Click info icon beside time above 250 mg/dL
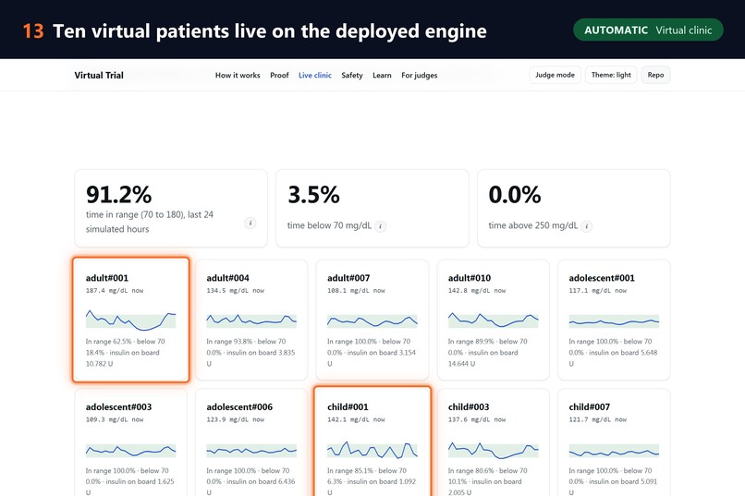745x496 pixels. tap(586, 226)
